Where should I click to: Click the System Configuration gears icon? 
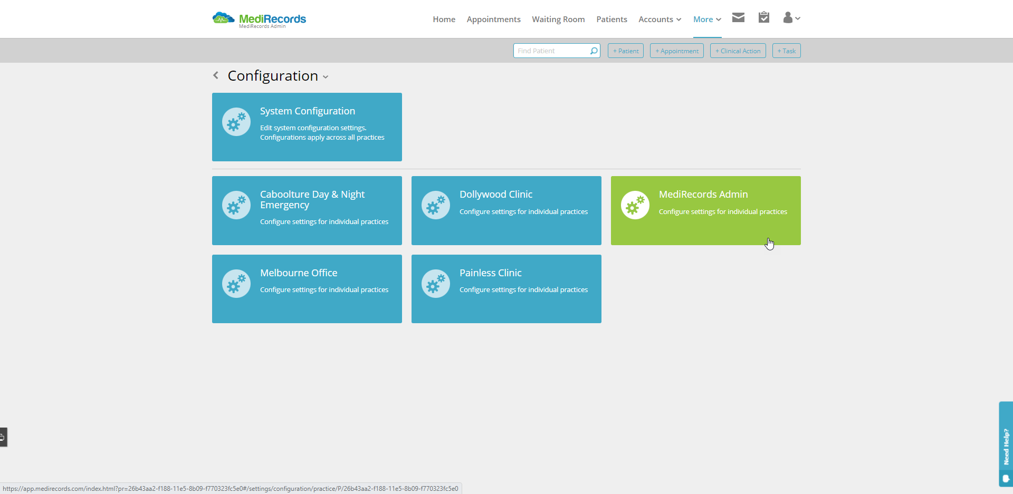pyautogui.click(x=236, y=122)
